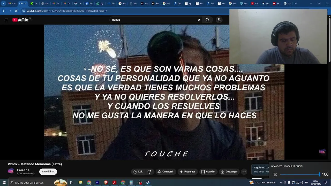Switch to the TikTok tab

tap(155, 4)
